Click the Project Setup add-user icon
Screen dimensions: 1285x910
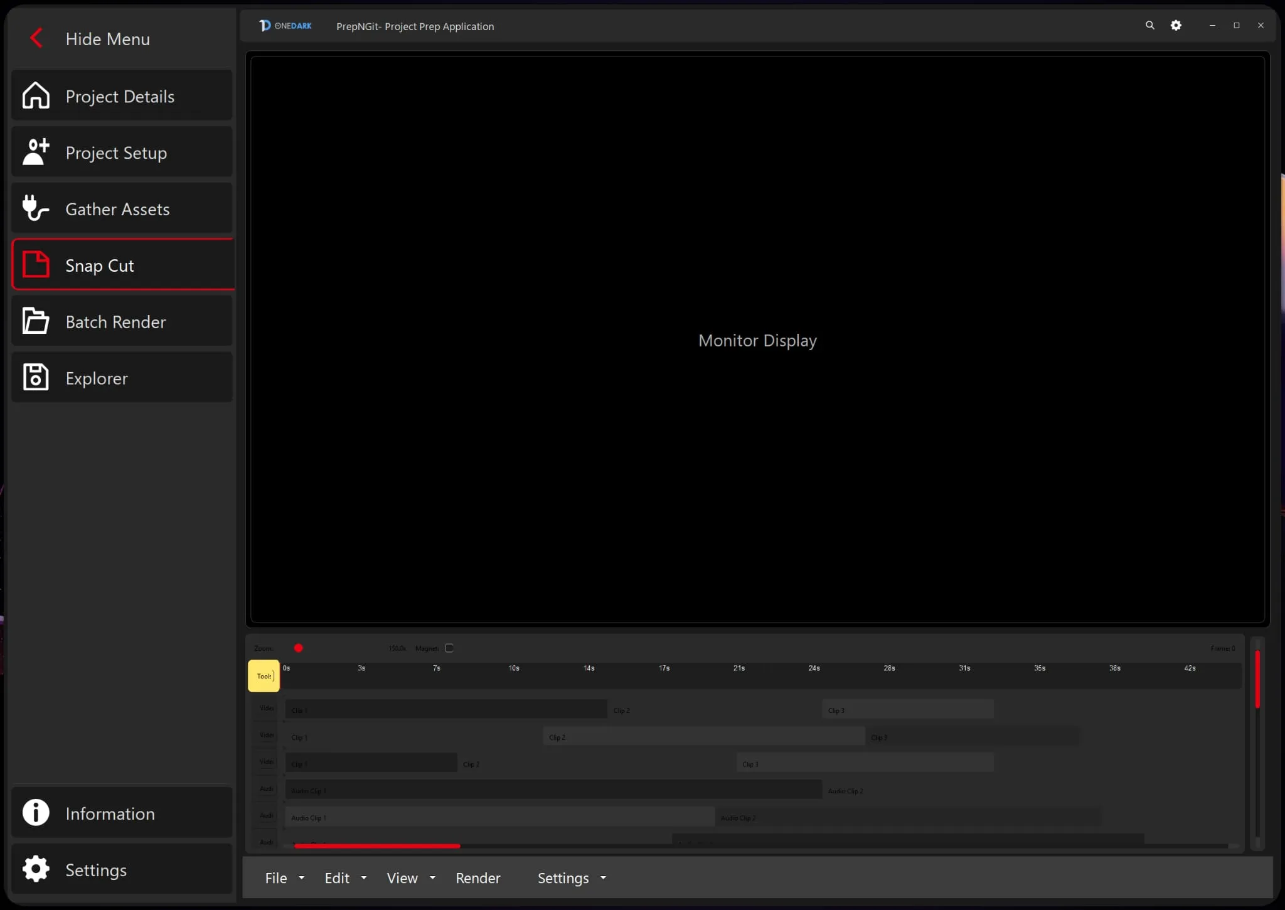click(x=36, y=152)
